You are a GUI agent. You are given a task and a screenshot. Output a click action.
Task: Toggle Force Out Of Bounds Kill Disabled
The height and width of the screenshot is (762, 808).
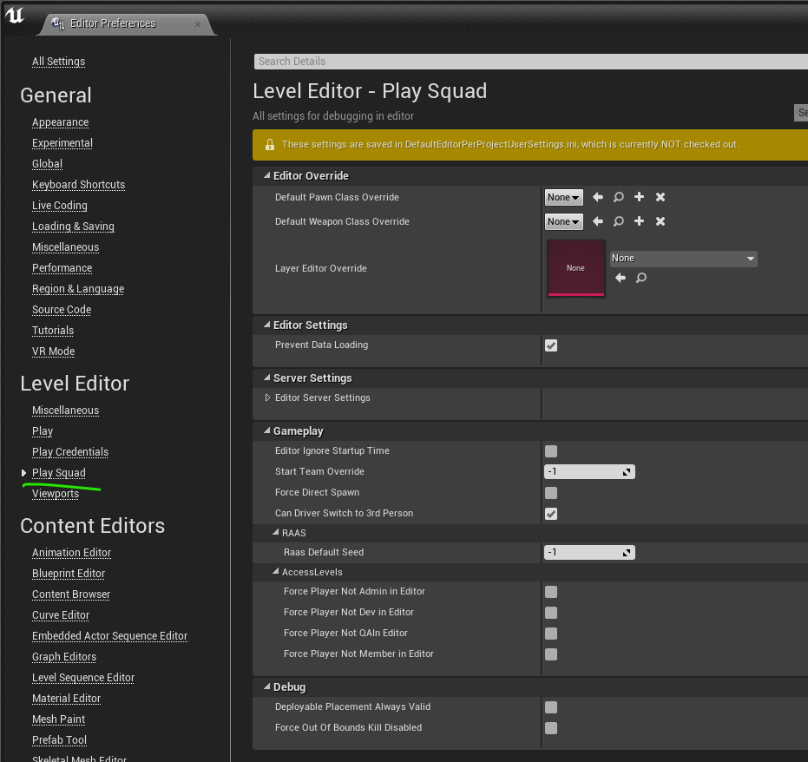(x=551, y=728)
